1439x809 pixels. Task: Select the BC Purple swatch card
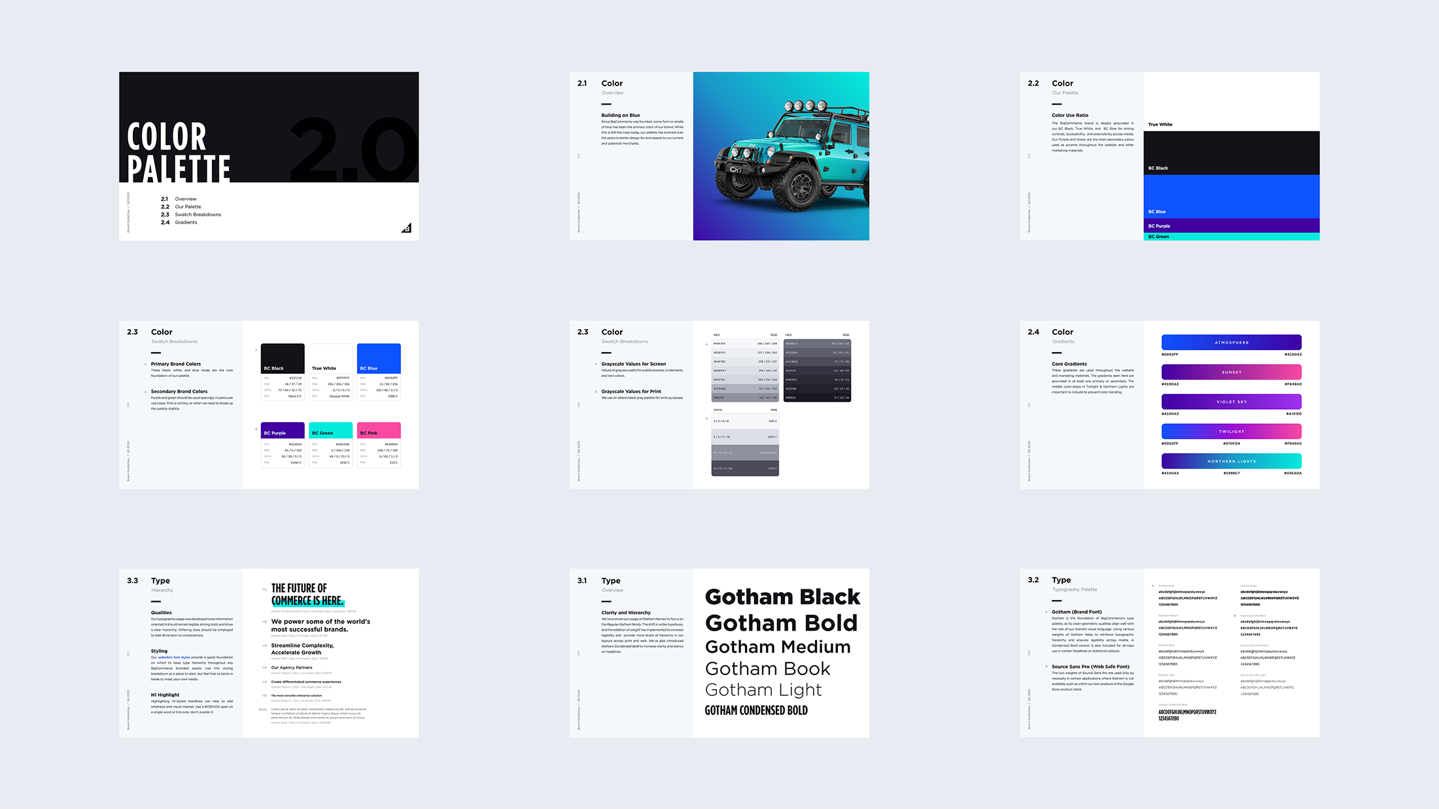tap(283, 445)
